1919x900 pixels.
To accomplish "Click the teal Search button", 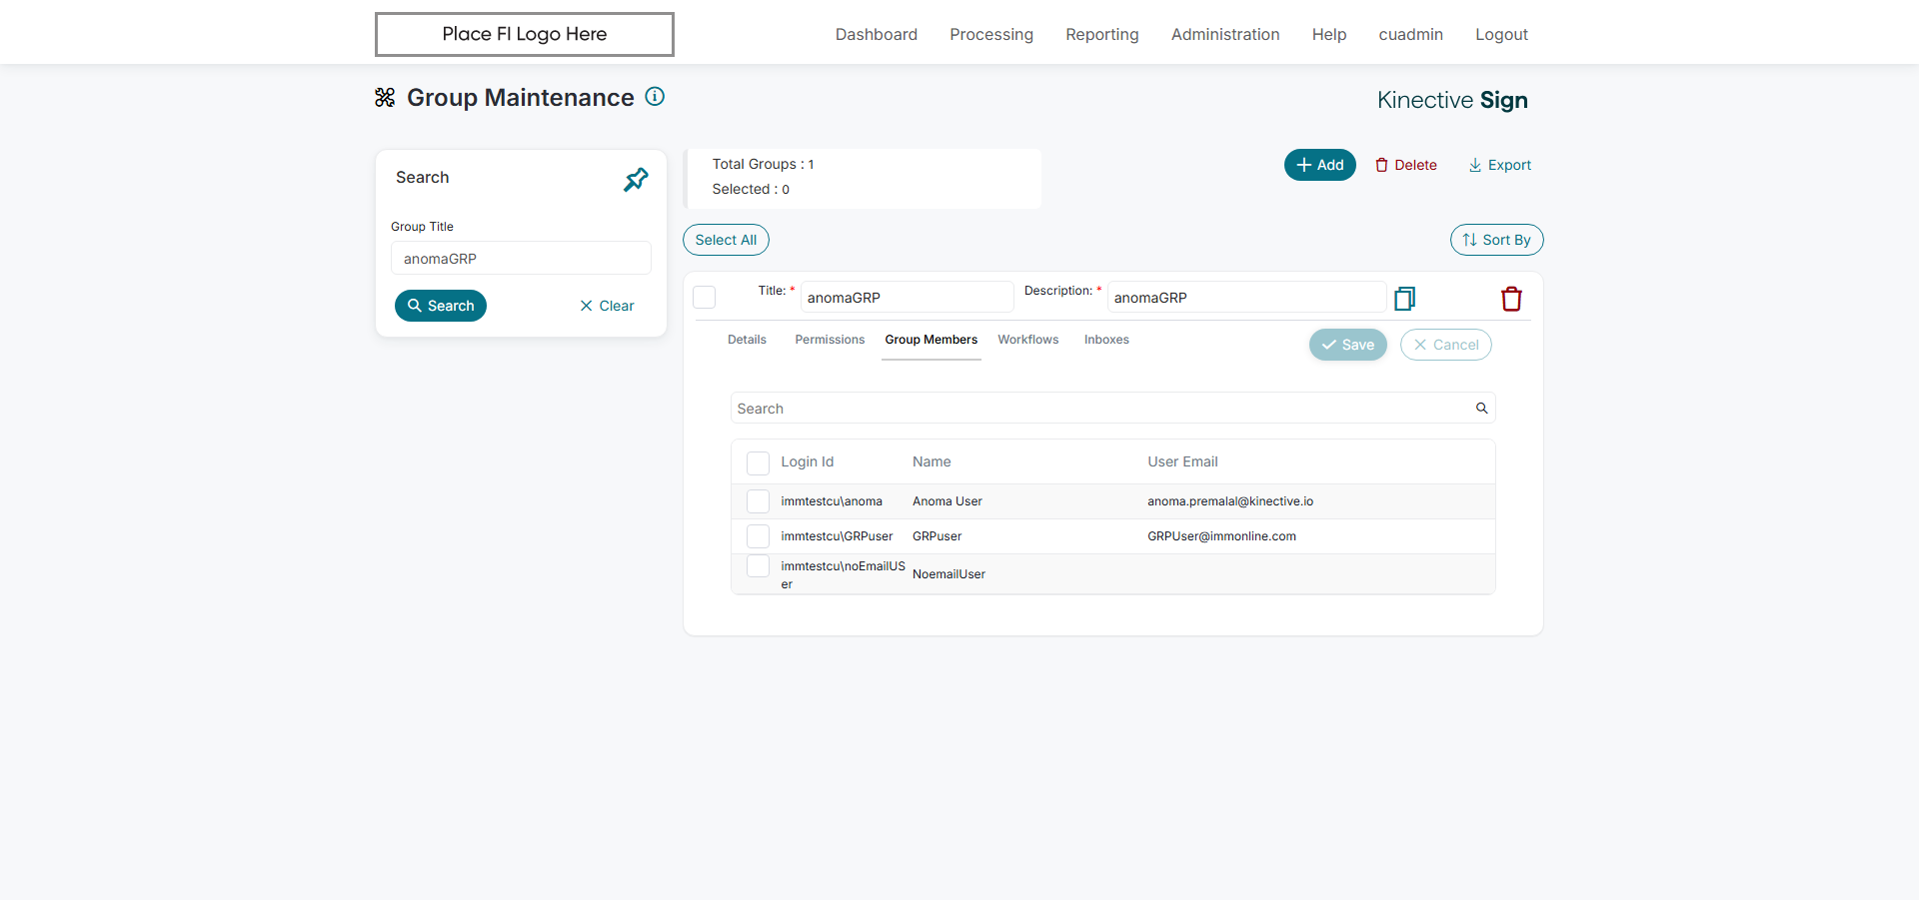I will pos(441,306).
